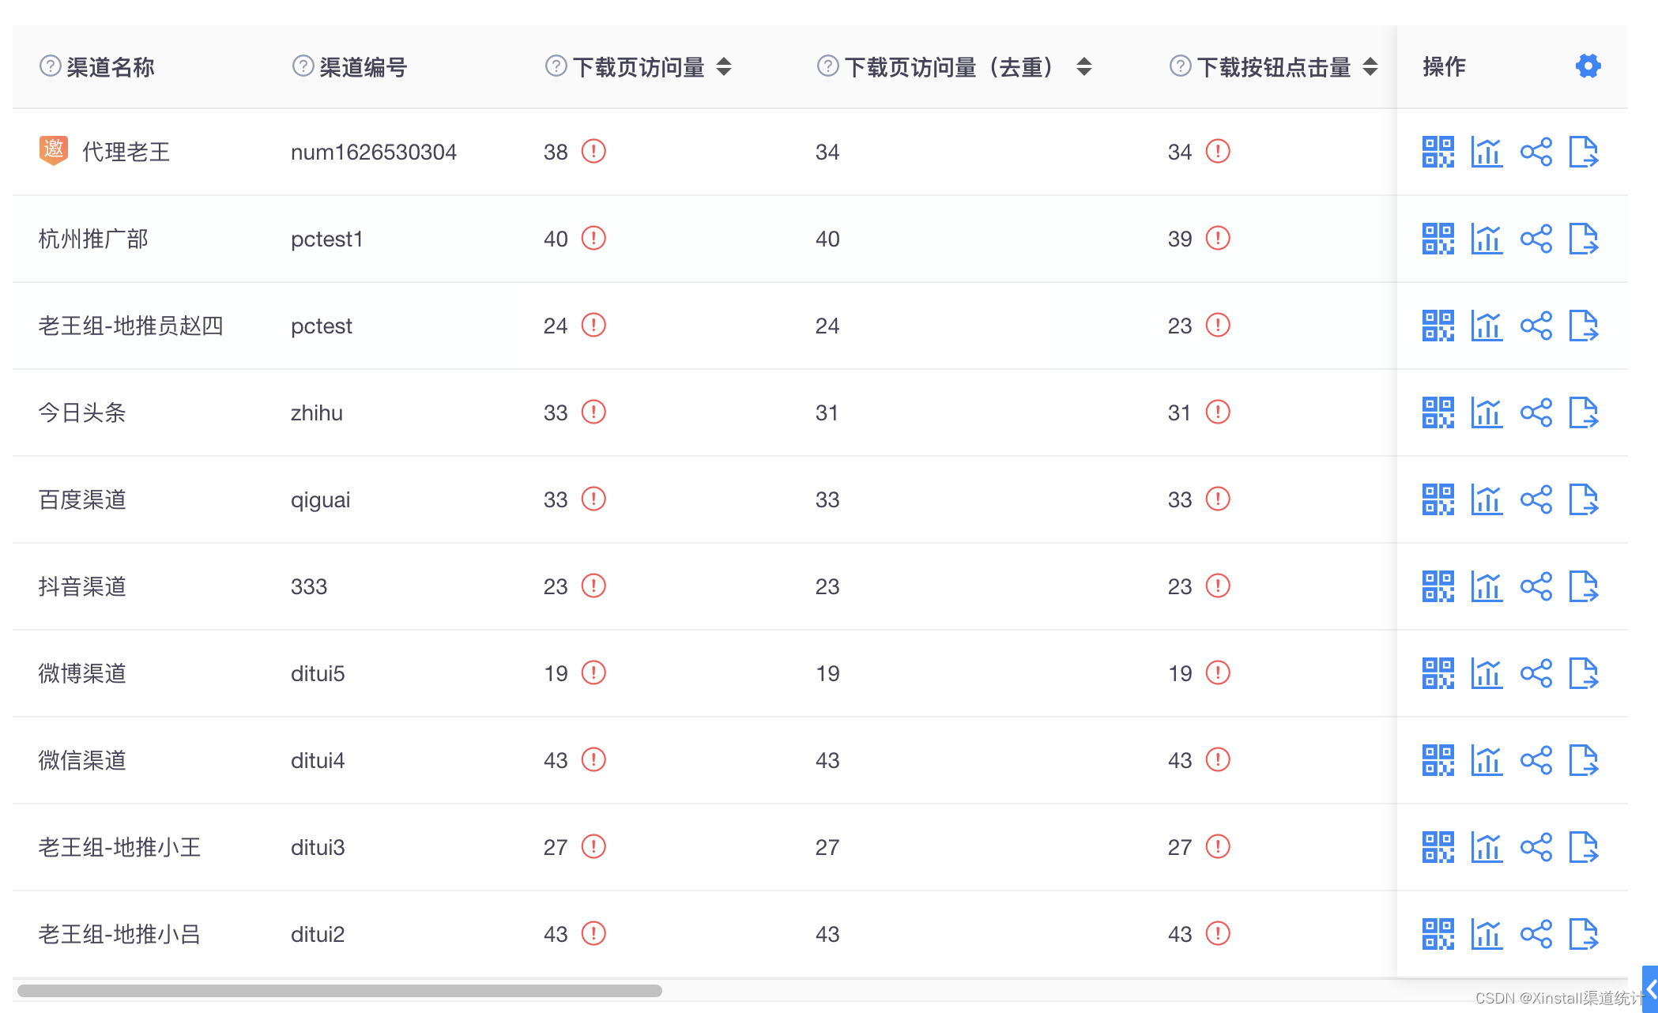Viewport: 1658px width, 1013px height.
Task: Expand the blue side panel arrow
Action: 1650,989
